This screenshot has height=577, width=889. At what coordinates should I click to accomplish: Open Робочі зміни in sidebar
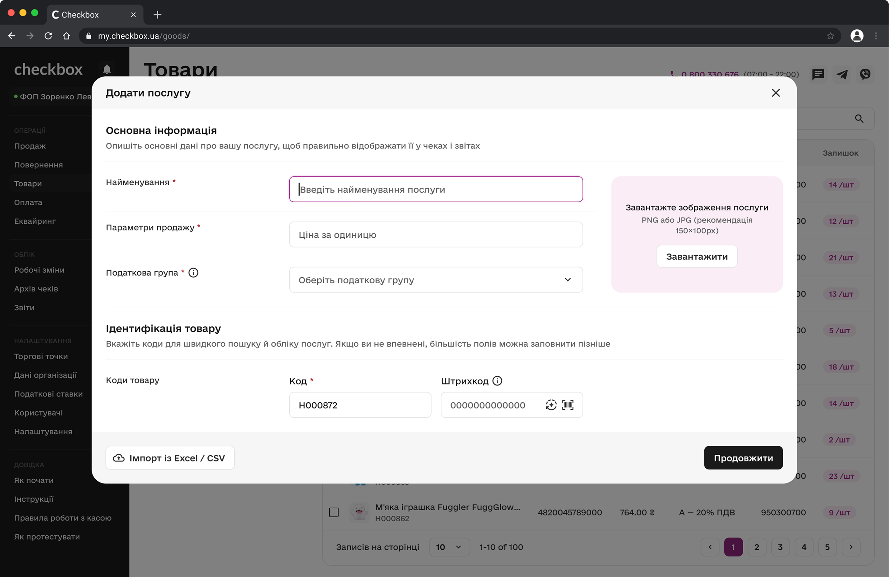point(39,270)
